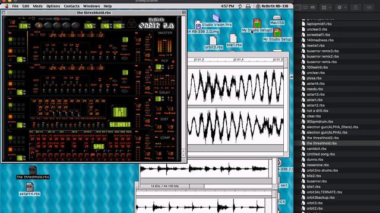380x213 pixels.
Task: Adjust the tempo stepper beside 114
Action: click(x=29, y=26)
